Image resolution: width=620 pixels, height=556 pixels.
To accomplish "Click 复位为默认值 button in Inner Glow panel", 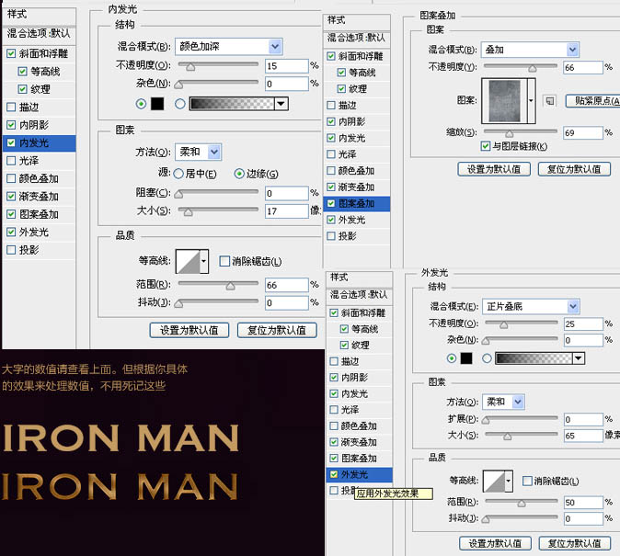I will pyautogui.click(x=277, y=330).
